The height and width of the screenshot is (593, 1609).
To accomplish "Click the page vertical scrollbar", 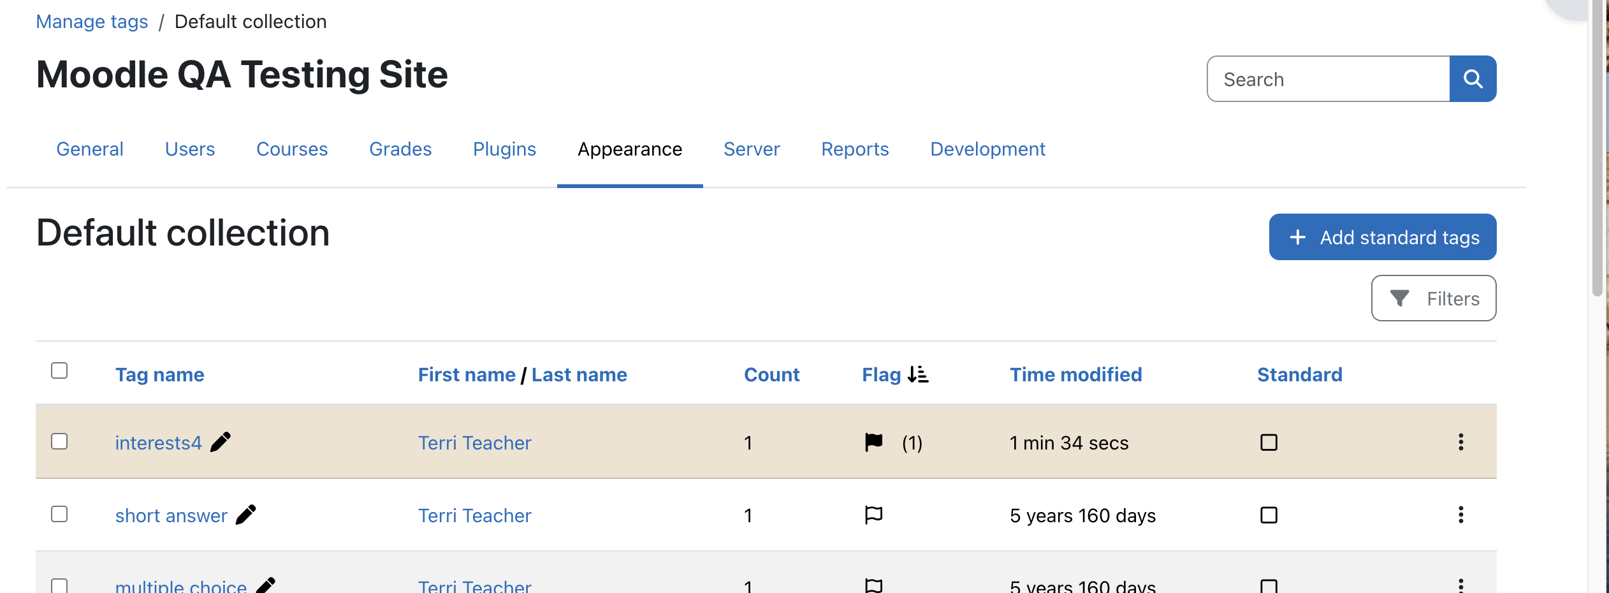I will point(1598,147).
